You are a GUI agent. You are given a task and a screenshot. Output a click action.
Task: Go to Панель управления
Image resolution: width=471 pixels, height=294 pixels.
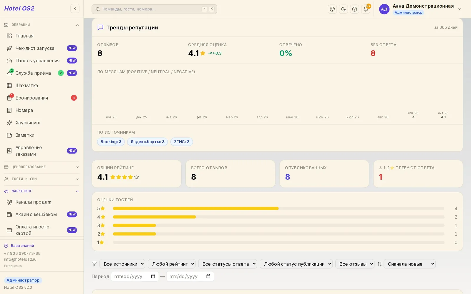(x=42, y=61)
